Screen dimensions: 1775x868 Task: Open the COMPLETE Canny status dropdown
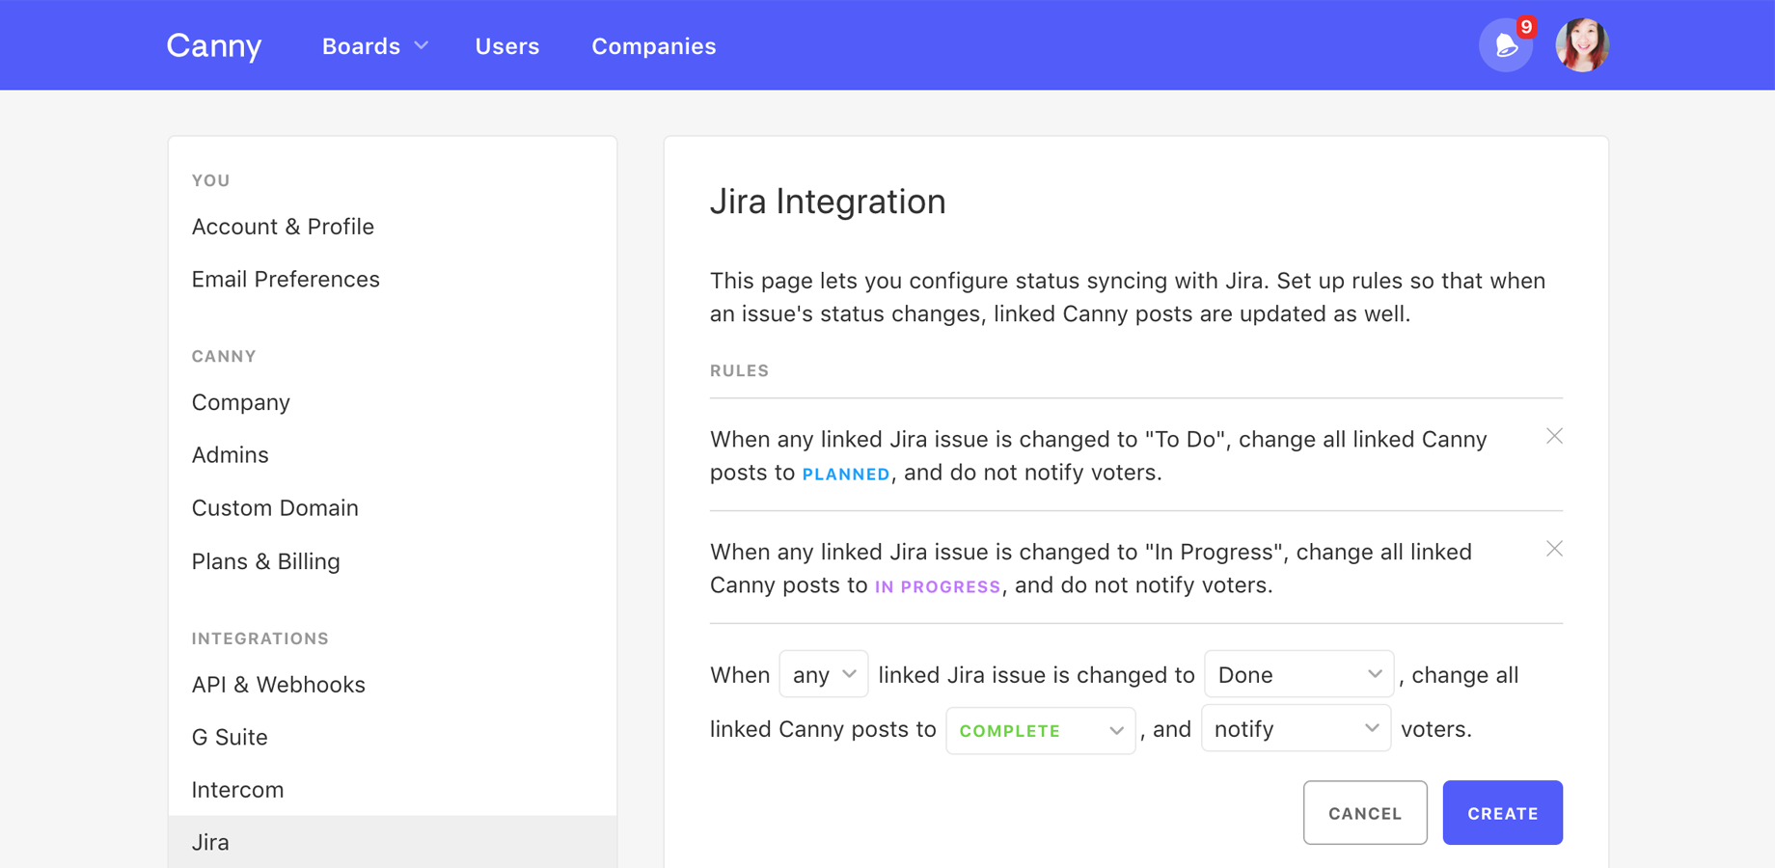pos(1041,730)
